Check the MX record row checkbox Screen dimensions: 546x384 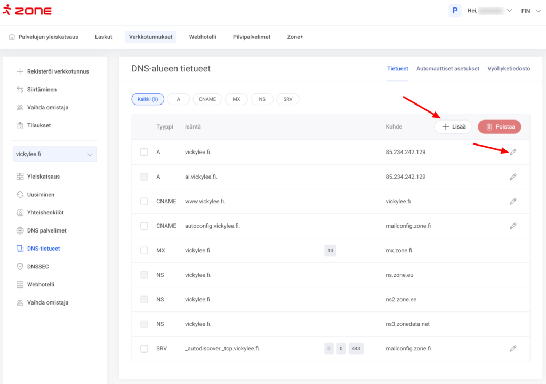click(x=144, y=251)
